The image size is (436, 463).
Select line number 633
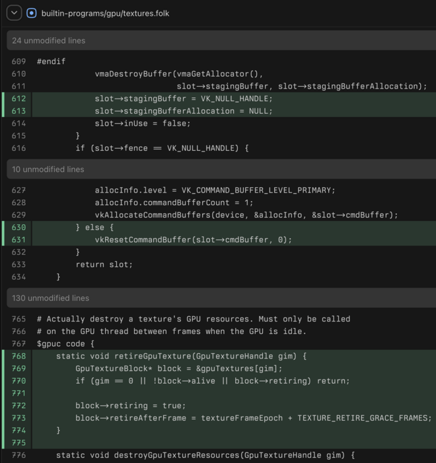point(18,265)
